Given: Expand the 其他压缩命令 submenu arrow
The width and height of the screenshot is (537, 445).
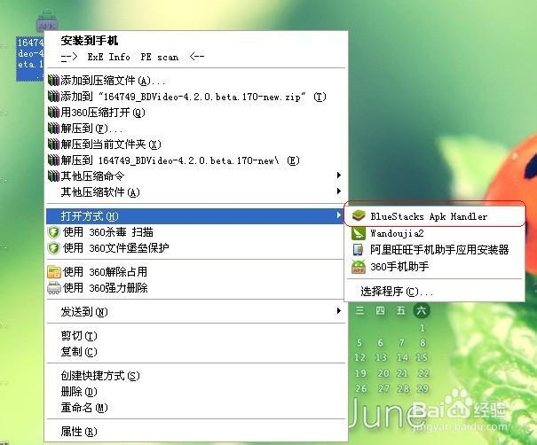Looking at the screenshot, I should 339,176.
